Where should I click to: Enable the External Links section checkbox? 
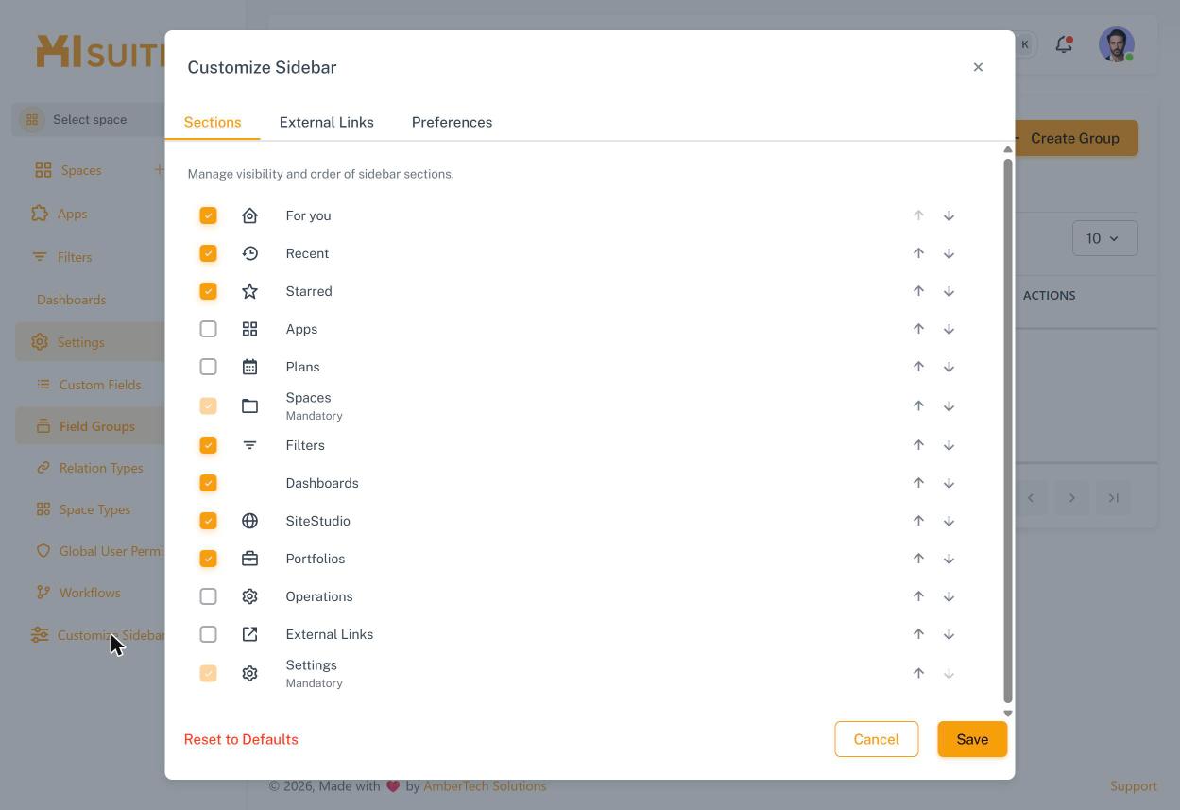pyautogui.click(x=208, y=634)
